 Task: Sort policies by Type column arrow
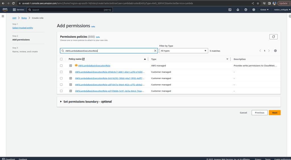pyautogui.click(x=227, y=59)
